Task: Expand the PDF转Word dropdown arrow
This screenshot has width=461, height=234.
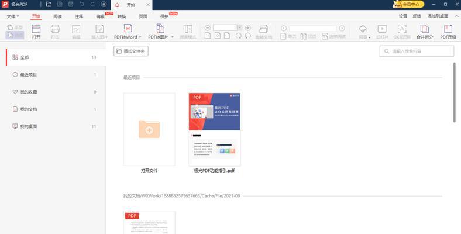Action: [x=140, y=37]
